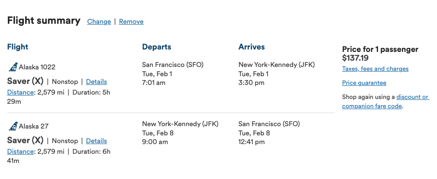The image size is (437, 179).
Task: Open Taxes, fees and charges link
Action: coord(375,69)
